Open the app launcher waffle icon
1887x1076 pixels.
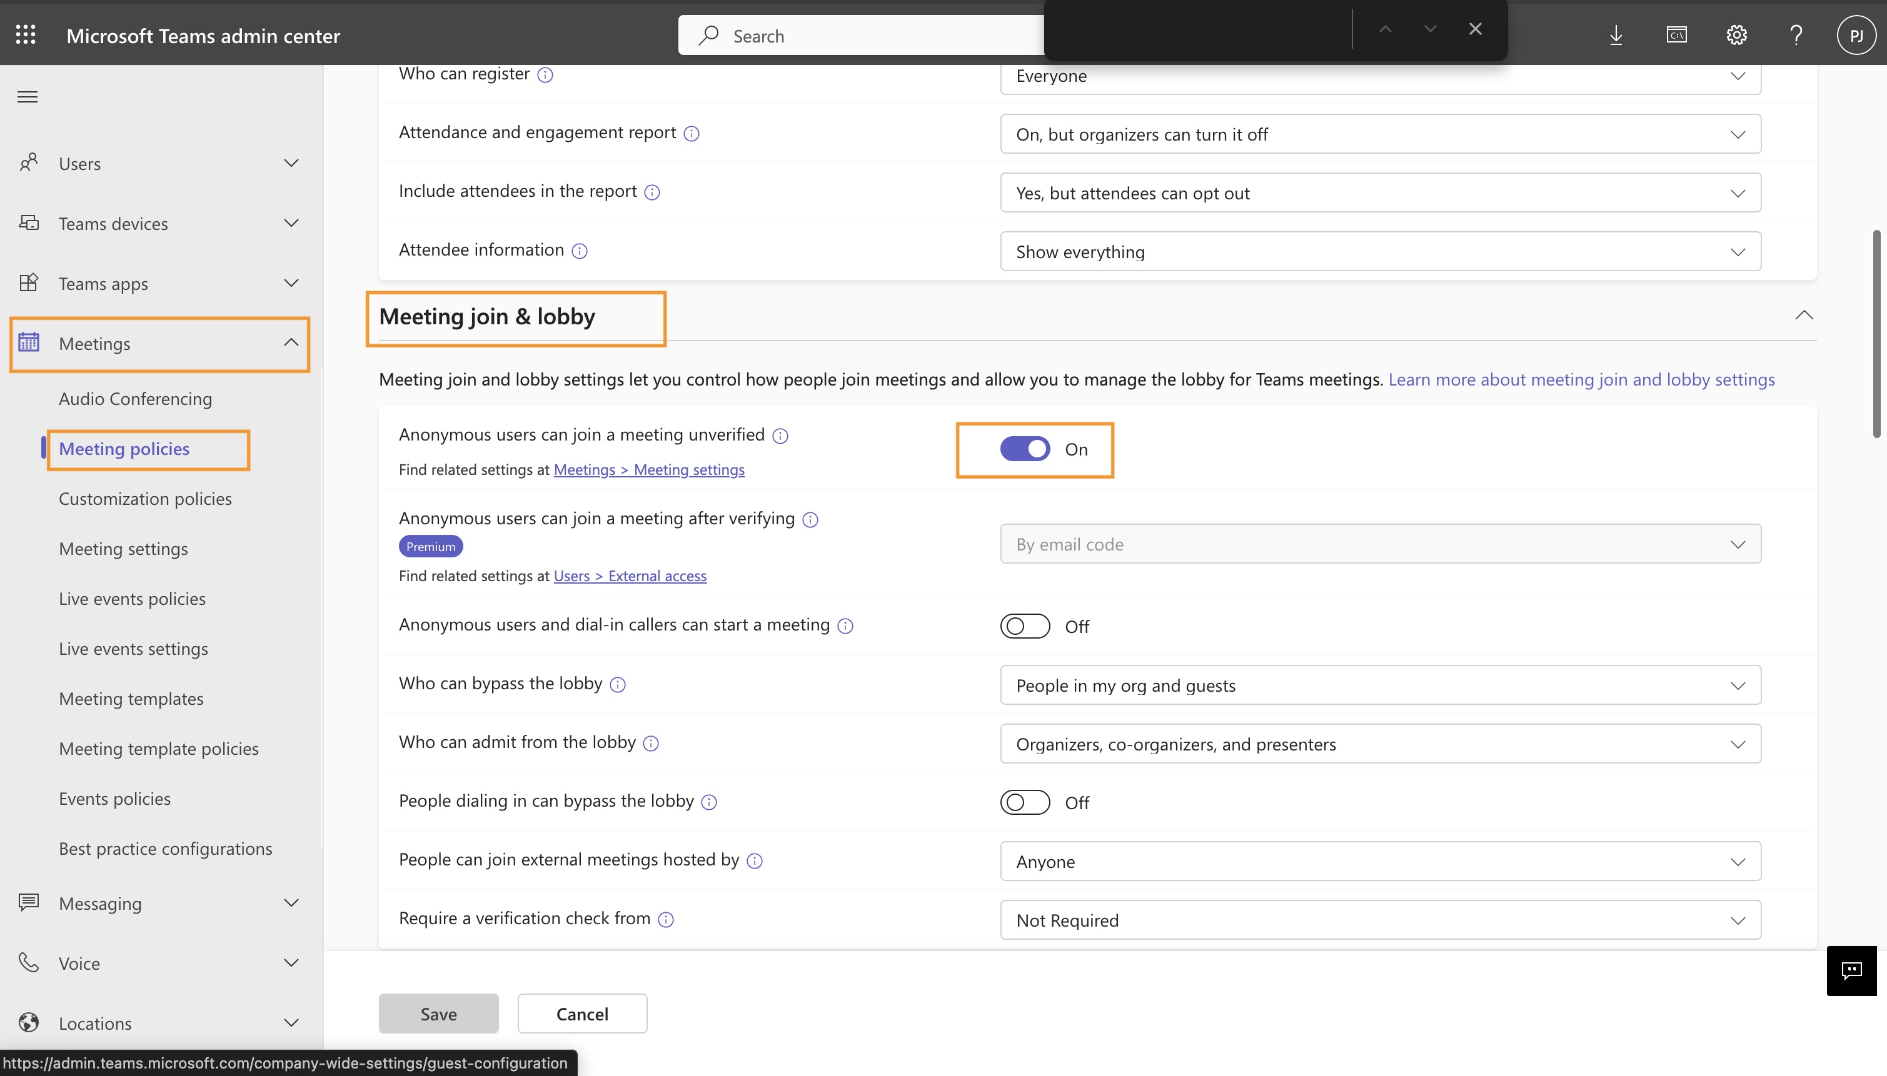[x=26, y=35]
